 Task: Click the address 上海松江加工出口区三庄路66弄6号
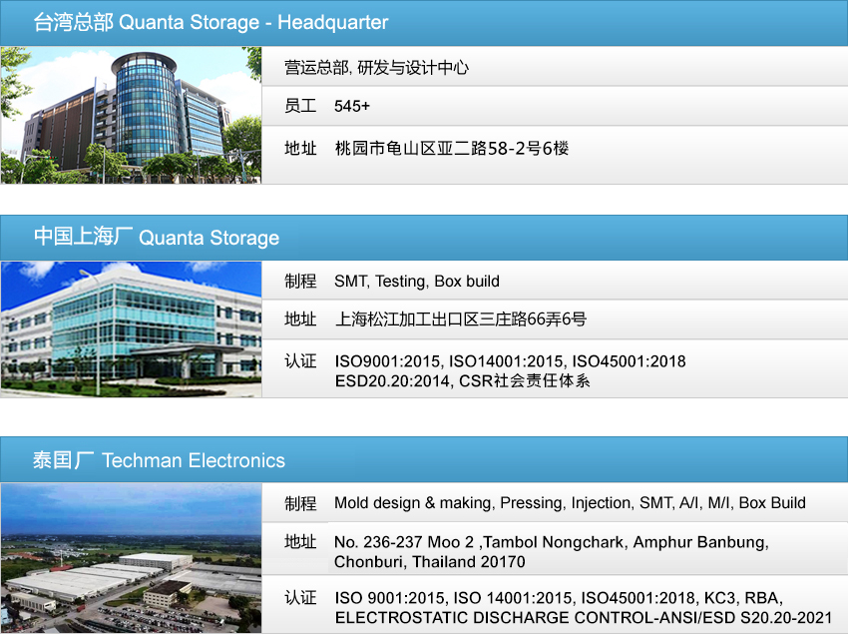tap(460, 319)
